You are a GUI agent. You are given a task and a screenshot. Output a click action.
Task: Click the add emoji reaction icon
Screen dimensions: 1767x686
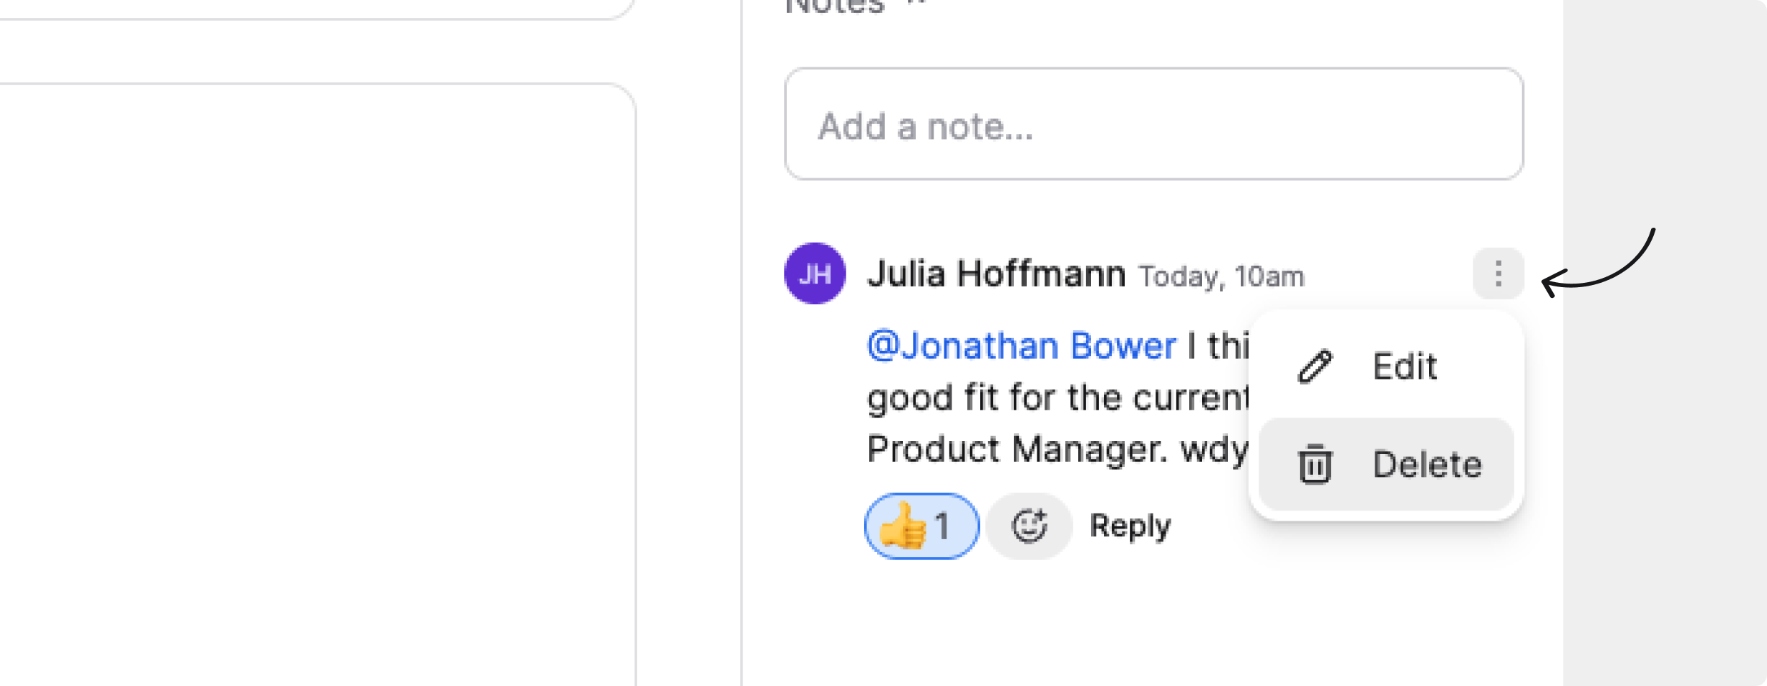tap(1029, 526)
